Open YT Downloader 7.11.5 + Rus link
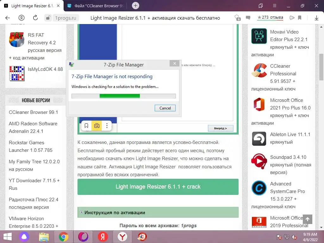 [x=34, y=184]
